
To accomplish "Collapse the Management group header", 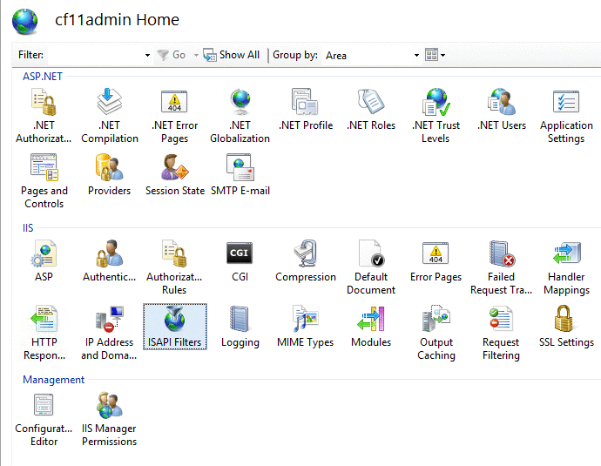I will 54,380.
